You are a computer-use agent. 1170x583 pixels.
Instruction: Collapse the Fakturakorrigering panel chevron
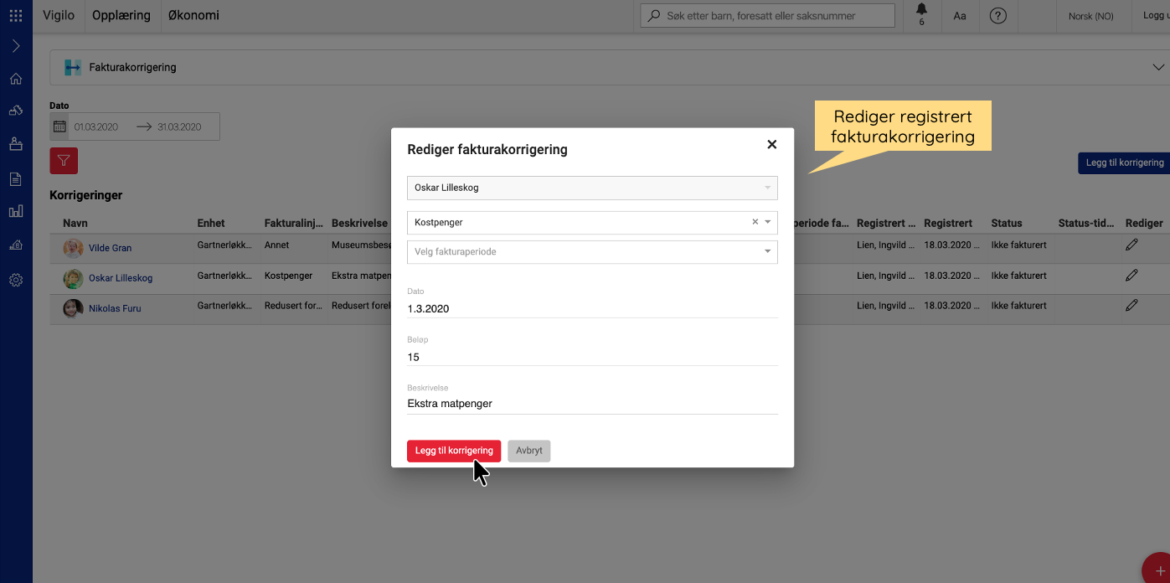pos(1158,67)
